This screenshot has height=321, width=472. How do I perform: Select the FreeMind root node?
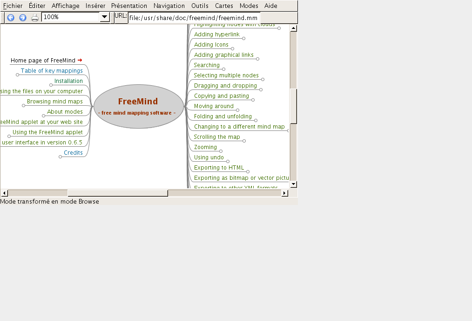pyautogui.click(x=138, y=106)
